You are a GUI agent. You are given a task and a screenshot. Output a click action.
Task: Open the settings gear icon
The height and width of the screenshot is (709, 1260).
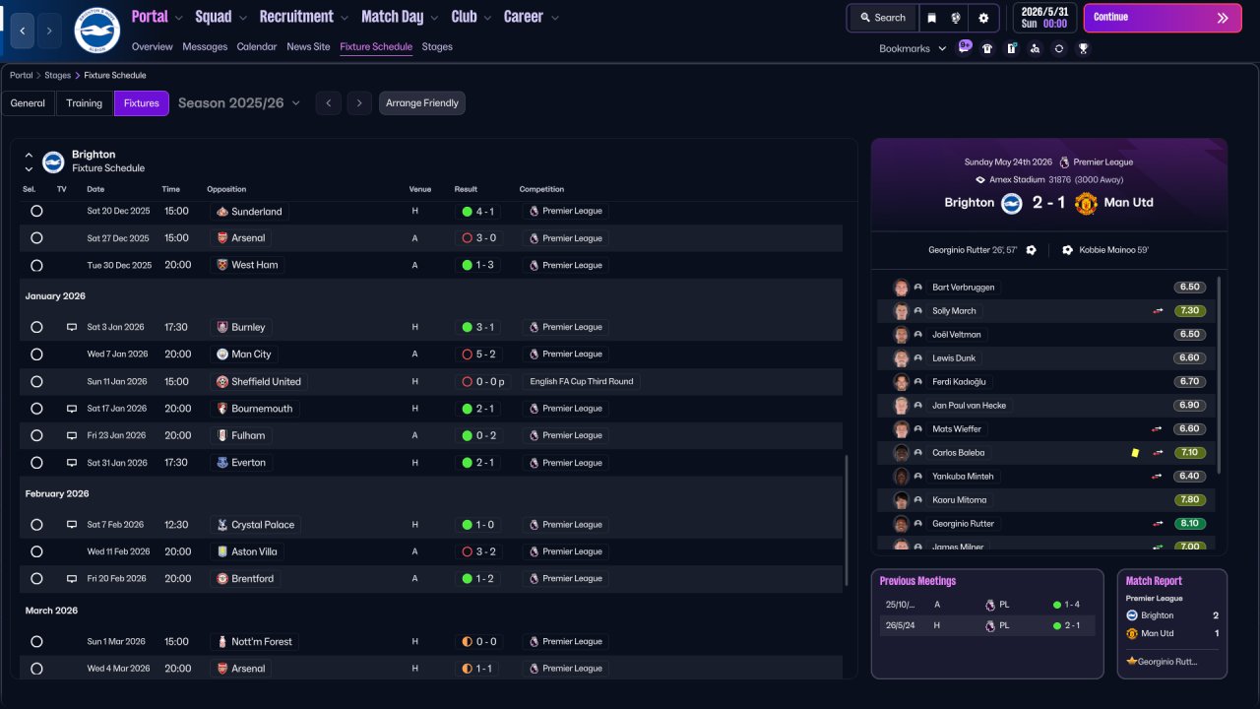point(983,18)
